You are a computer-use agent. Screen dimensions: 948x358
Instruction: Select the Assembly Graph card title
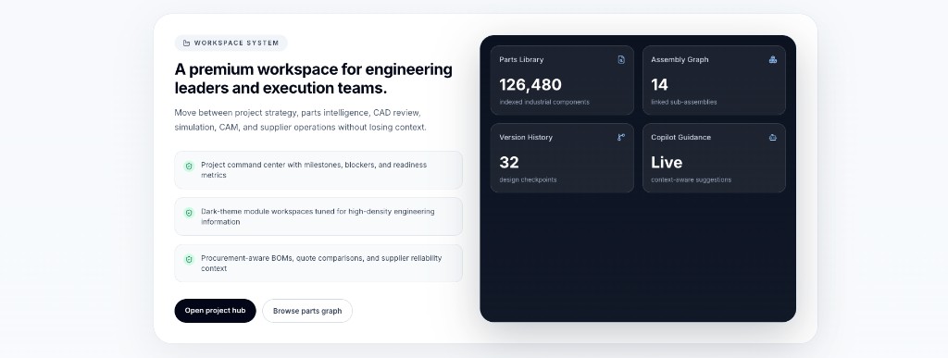point(680,60)
